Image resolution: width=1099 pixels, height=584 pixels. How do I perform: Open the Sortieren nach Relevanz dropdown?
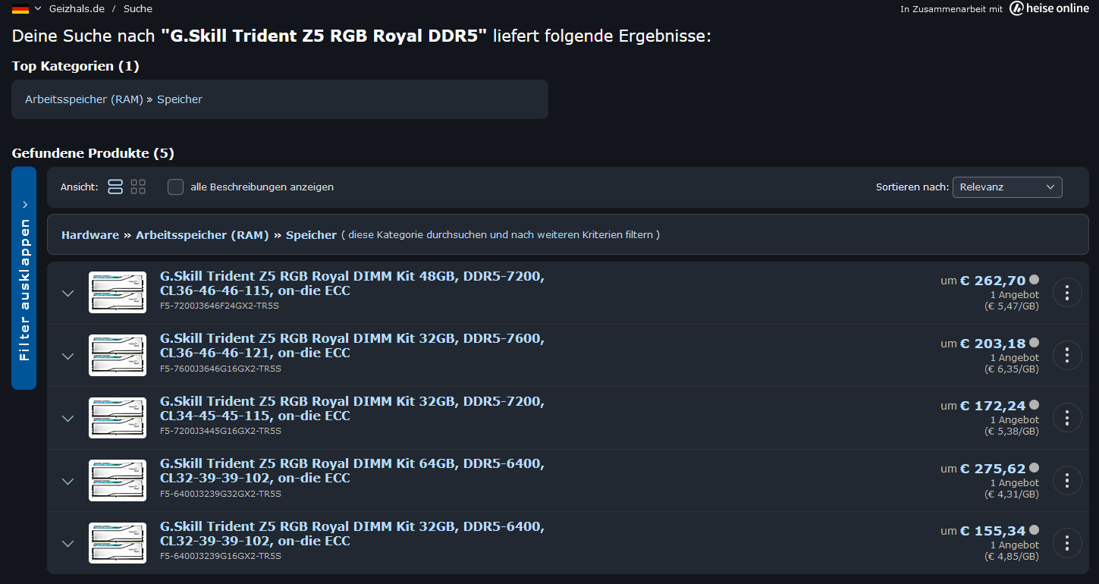tap(1007, 187)
